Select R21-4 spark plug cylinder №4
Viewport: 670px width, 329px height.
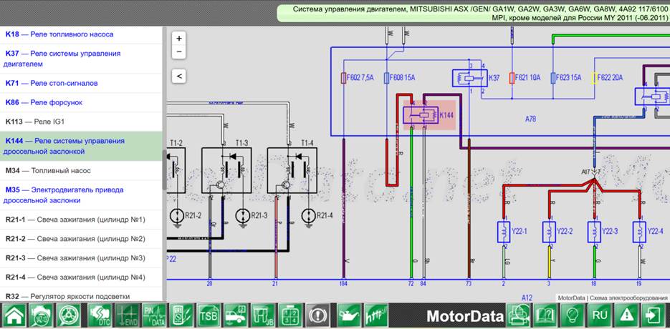pyautogui.click(x=81, y=278)
